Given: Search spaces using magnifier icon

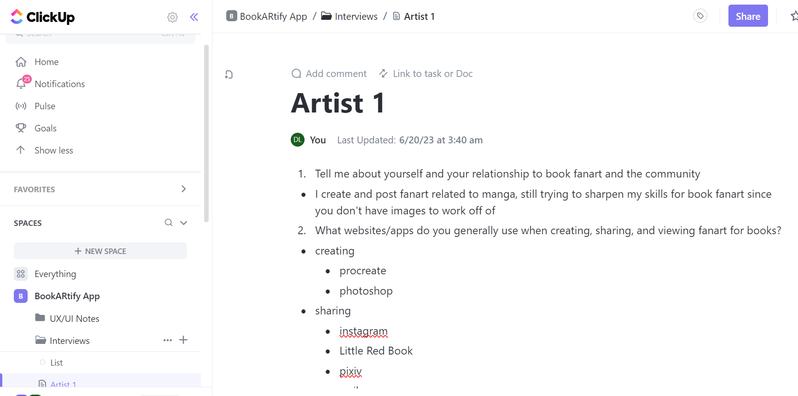Looking at the screenshot, I should pos(169,223).
